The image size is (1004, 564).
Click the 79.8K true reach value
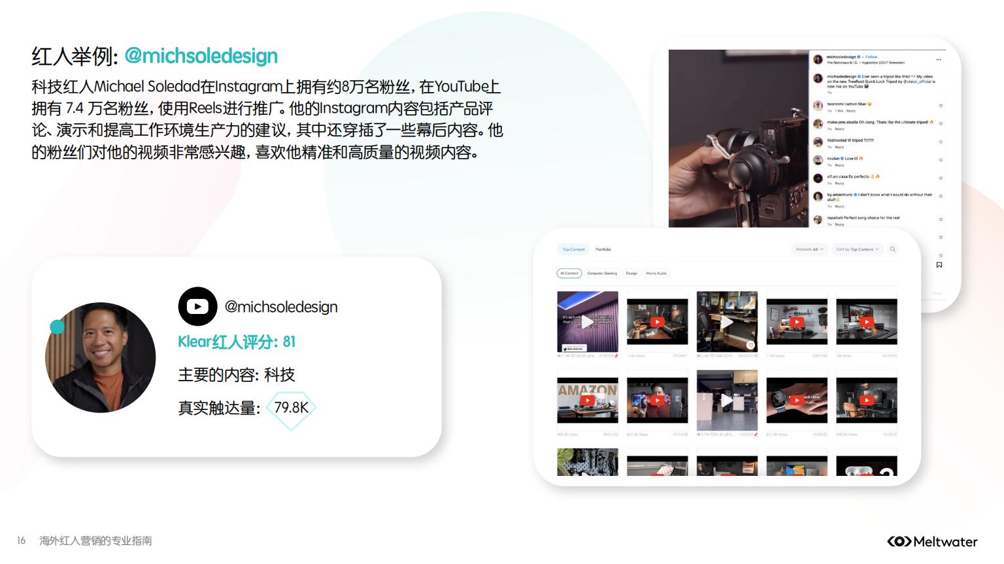click(291, 407)
